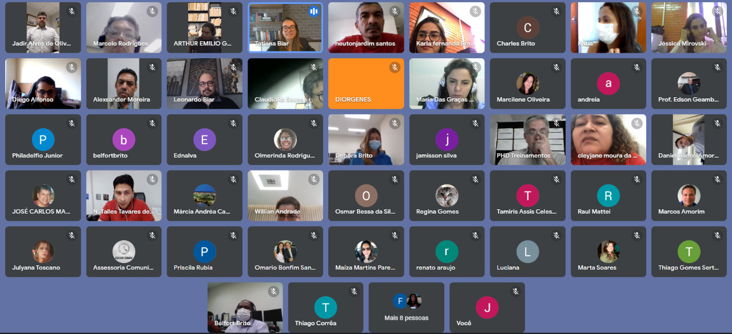Click the purple 'j' avatar for jamisson silva
The width and height of the screenshot is (732, 334).
[x=447, y=140]
